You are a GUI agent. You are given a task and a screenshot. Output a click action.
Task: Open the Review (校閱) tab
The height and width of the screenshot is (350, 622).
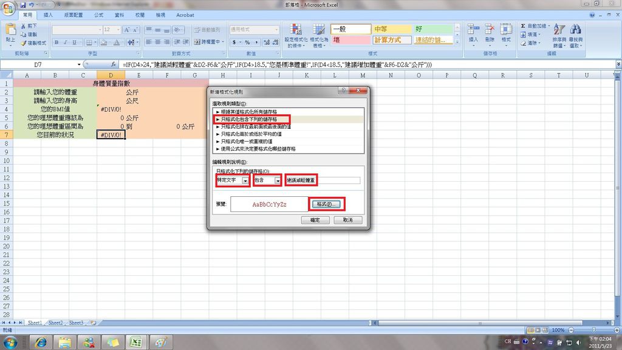[140, 15]
